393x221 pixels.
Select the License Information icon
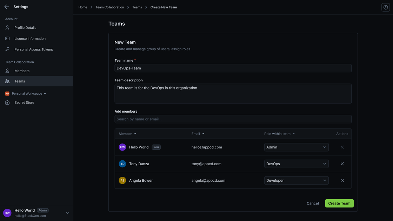tap(7, 38)
